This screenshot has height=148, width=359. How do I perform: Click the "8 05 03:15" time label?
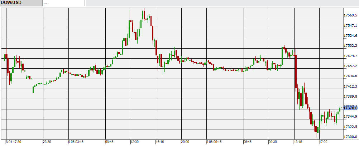pos(76,142)
